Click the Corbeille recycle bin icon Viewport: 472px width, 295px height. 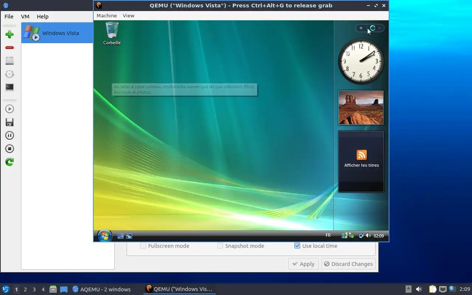(112, 33)
